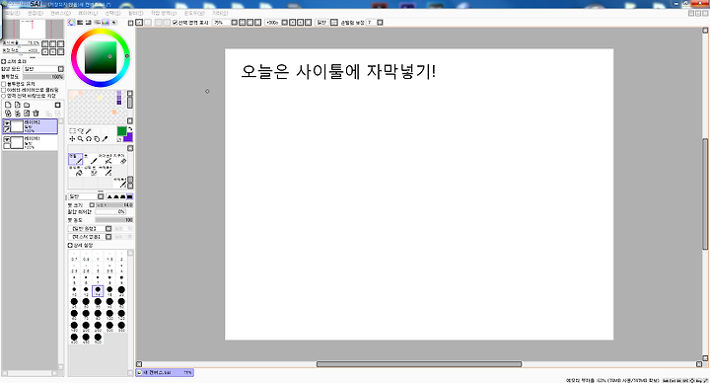The width and height of the screenshot is (710, 383).
Task: Open the brush size multiplier dropdown
Action: pos(92,205)
